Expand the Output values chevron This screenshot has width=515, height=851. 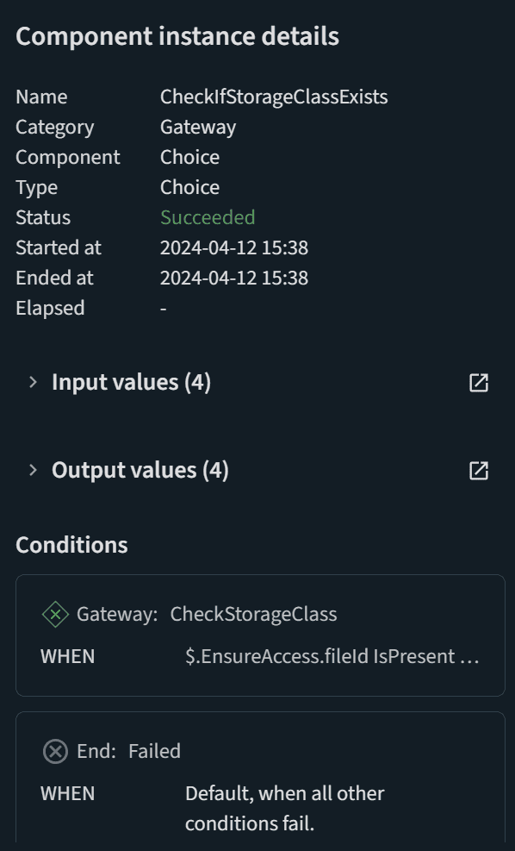coord(33,470)
